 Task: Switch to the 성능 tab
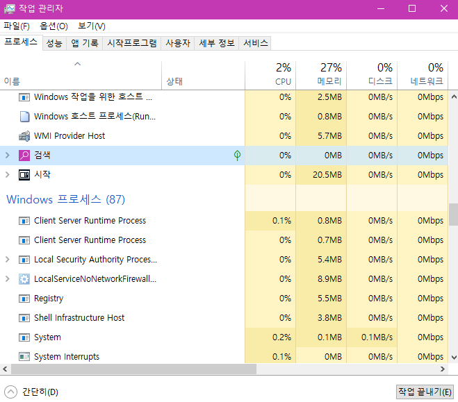(54, 43)
